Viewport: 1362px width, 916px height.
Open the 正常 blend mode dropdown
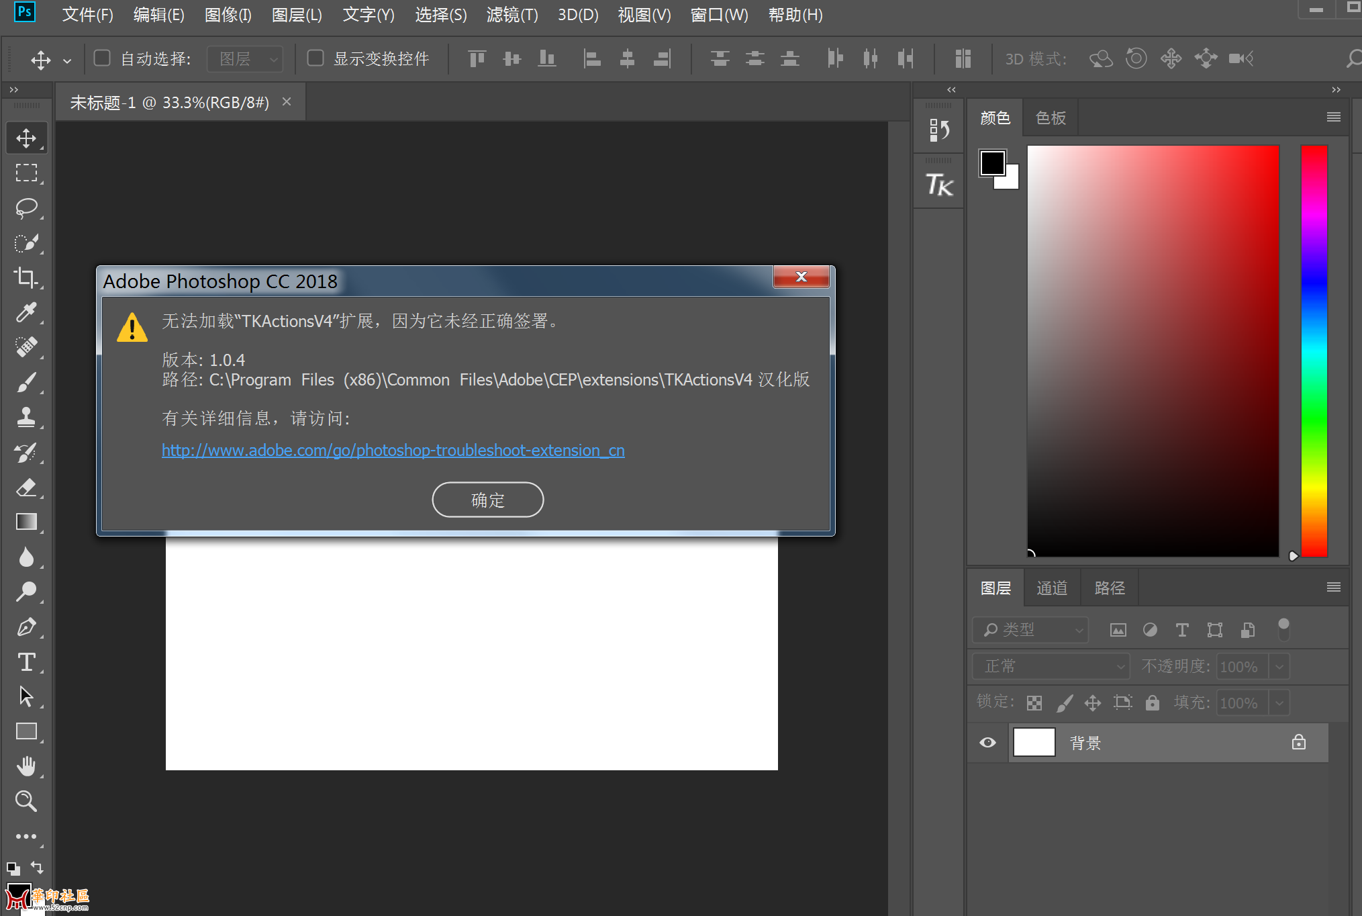pyautogui.click(x=1051, y=666)
